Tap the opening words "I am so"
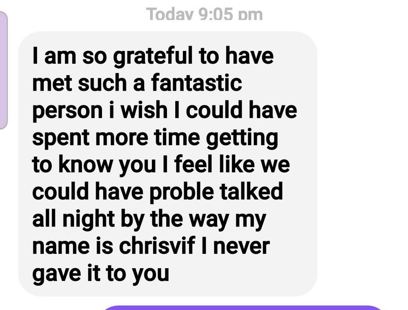The height and width of the screenshot is (310, 408). [69, 55]
